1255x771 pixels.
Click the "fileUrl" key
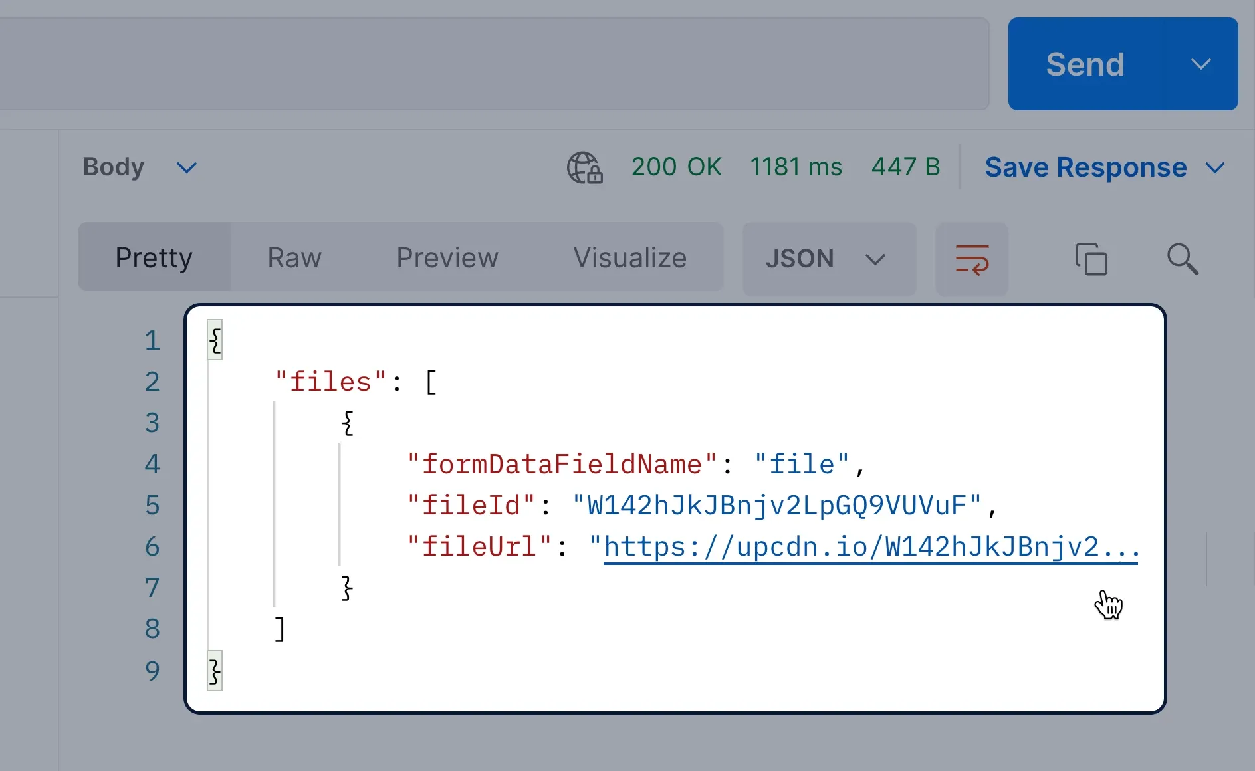point(479,546)
